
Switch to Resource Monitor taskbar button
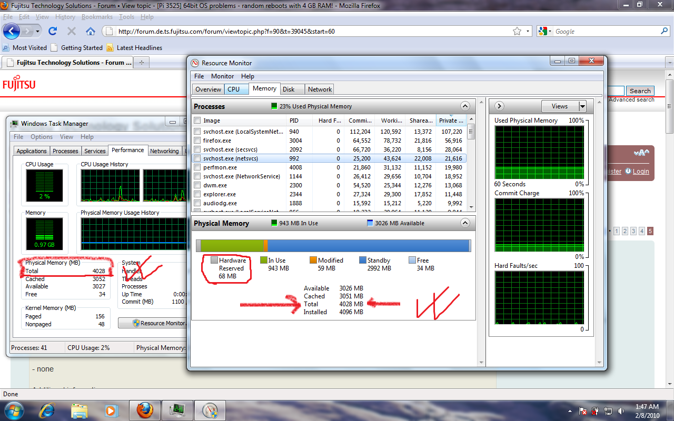pos(210,410)
